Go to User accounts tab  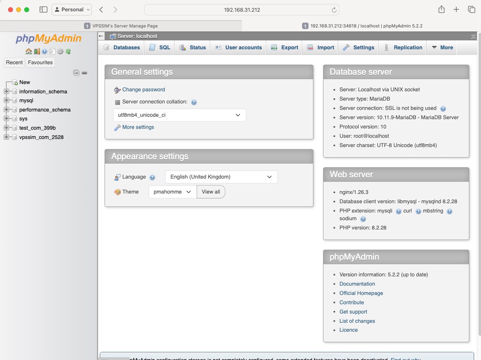(238, 48)
